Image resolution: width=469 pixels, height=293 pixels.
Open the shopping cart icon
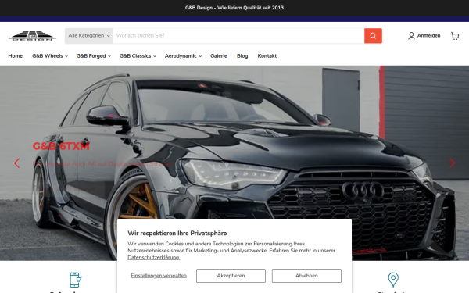pyautogui.click(x=455, y=36)
